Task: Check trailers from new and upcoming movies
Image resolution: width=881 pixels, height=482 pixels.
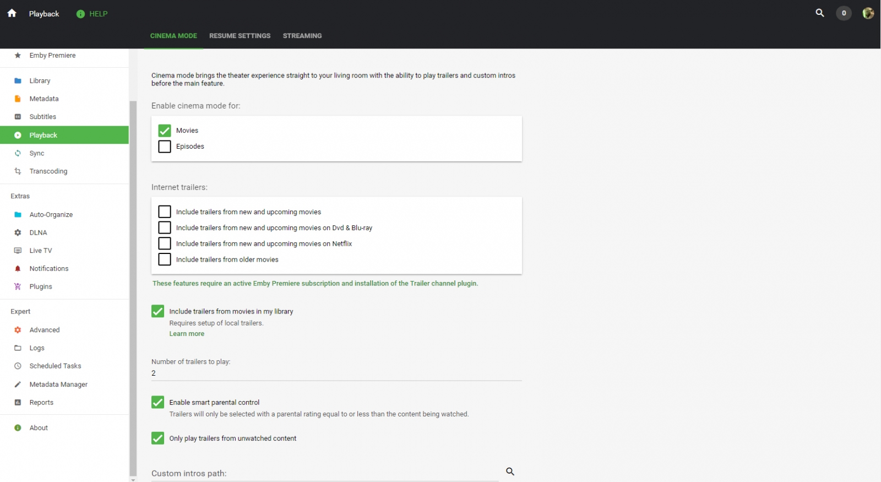Action: click(164, 212)
